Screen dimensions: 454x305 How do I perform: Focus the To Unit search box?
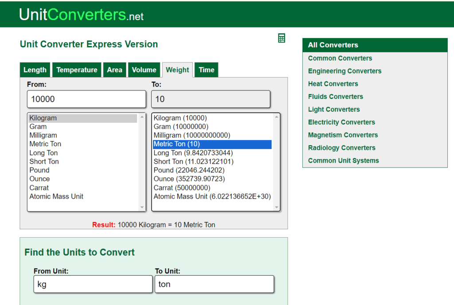coord(214,284)
